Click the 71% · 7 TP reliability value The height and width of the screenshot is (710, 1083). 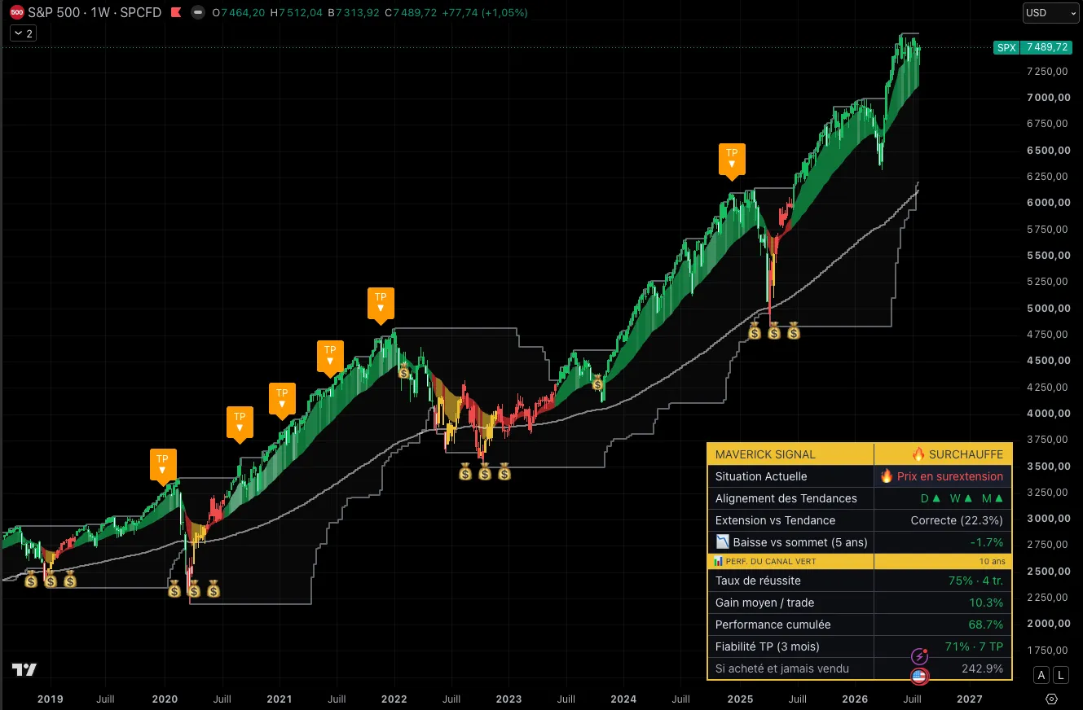(x=974, y=646)
